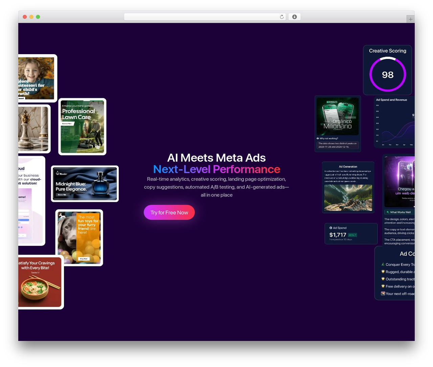
Task: Click the eye icon beside Why not working
Action: (x=318, y=138)
